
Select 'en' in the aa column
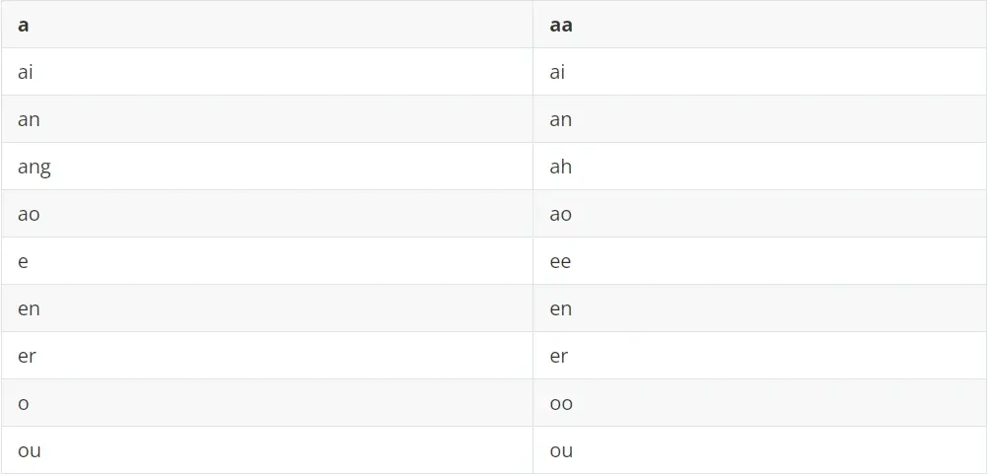760,308
